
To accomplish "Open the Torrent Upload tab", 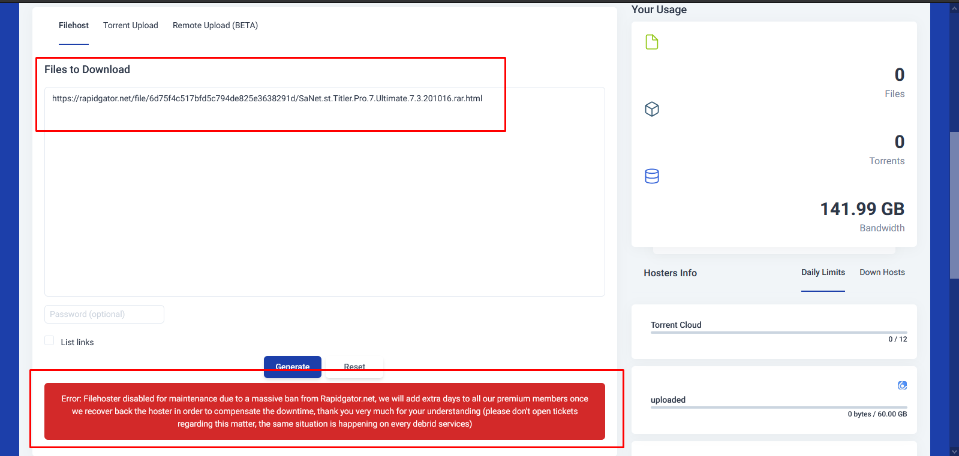I will point(131,25).
